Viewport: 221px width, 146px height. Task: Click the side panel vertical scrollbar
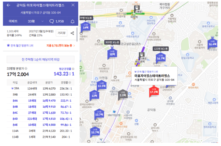(x=77, y=34)
